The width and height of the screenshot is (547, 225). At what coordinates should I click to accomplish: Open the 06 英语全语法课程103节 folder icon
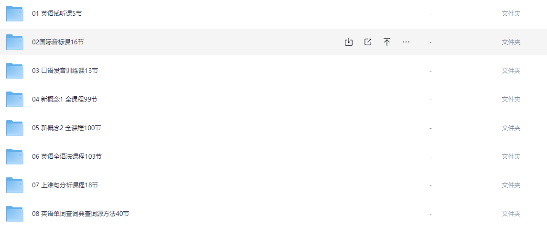pos(15,156)
